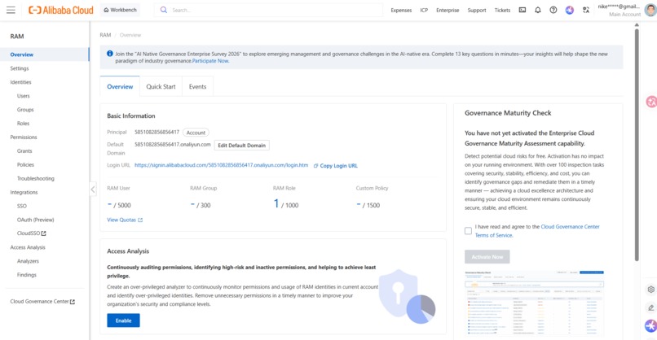The height and width of the screenshot is (340, 657).
Task: Open Cloud Governance Center sidebar link
Action: coord(42,302)
